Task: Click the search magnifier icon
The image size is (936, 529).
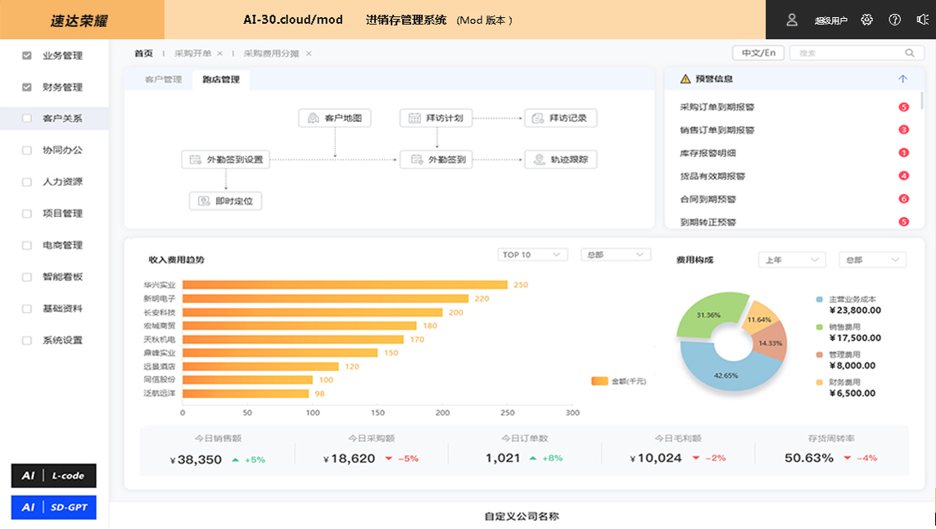Action: click(909, 53)
